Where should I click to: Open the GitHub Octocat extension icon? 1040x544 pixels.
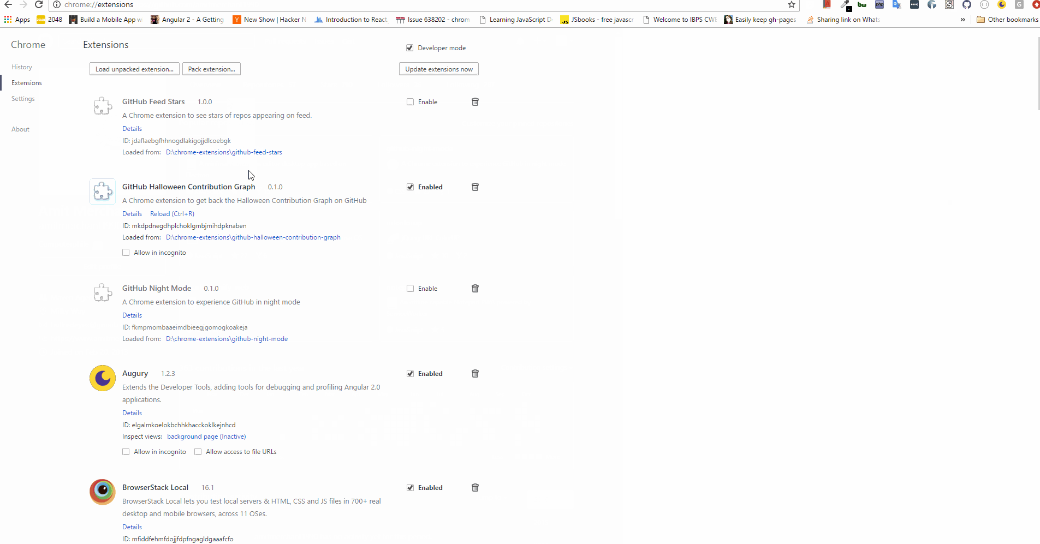(x=967, y=4)
